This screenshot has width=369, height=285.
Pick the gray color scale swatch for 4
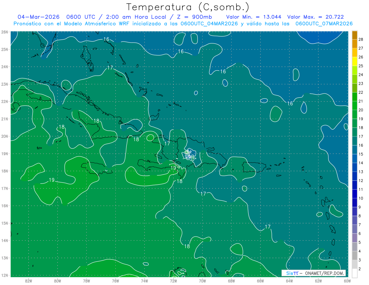tap(355, 247)
